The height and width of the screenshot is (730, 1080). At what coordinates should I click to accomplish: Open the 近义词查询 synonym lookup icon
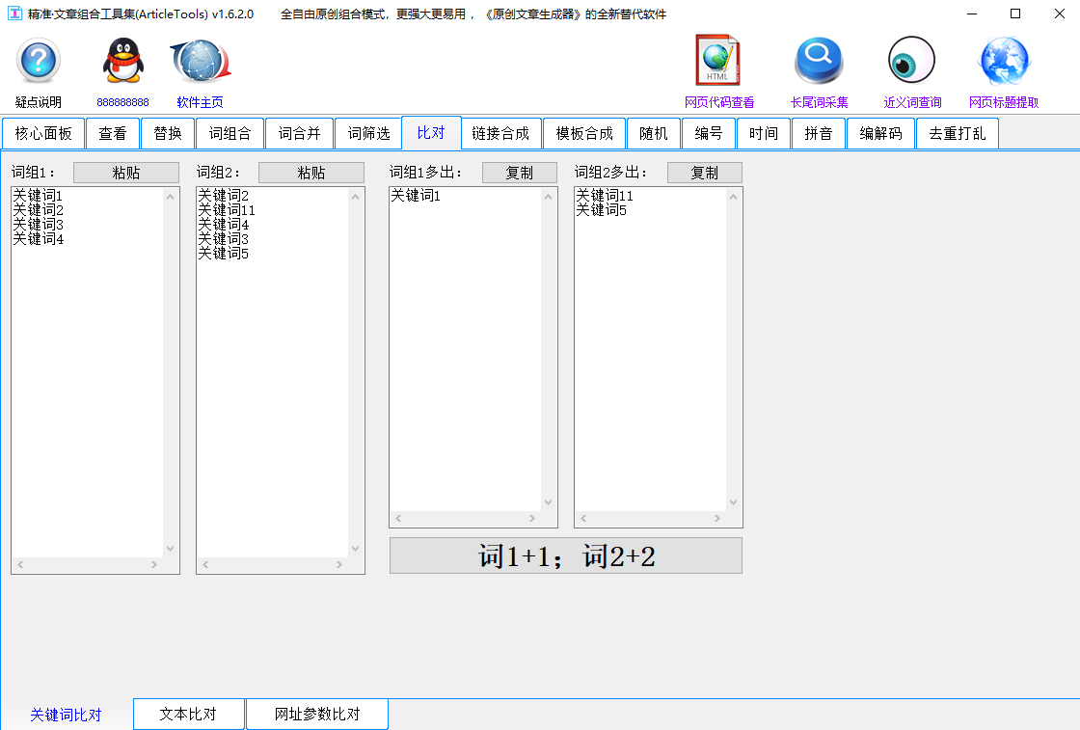(x=910, y=61)
